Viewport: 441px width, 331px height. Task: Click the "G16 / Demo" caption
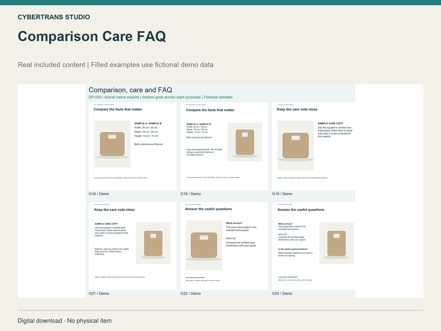pyautogui.click(x=99, y=194)
